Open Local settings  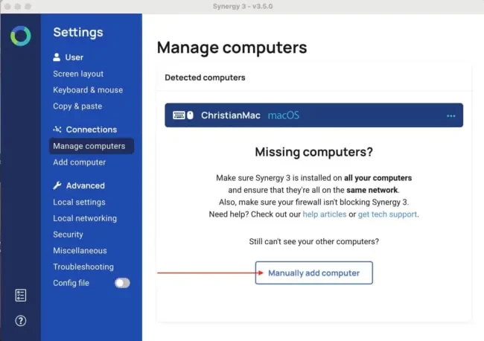[x=80, y=202]
